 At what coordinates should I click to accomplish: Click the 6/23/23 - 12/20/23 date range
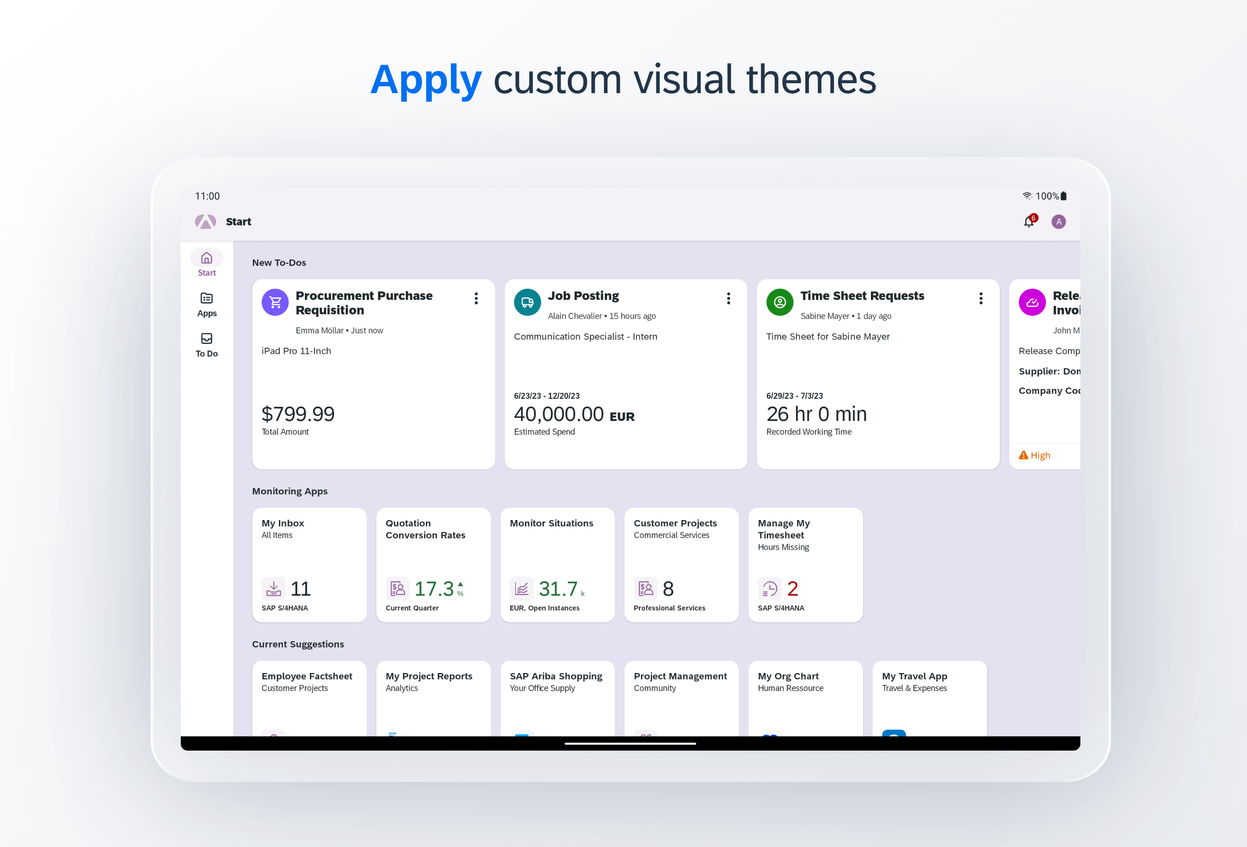547,395
